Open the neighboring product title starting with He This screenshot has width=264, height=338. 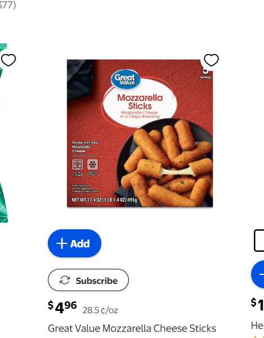coord(258,326)
